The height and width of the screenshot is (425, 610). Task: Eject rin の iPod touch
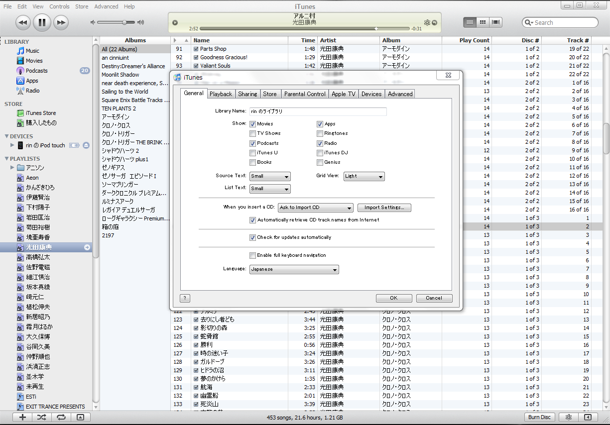pos(86,145)
